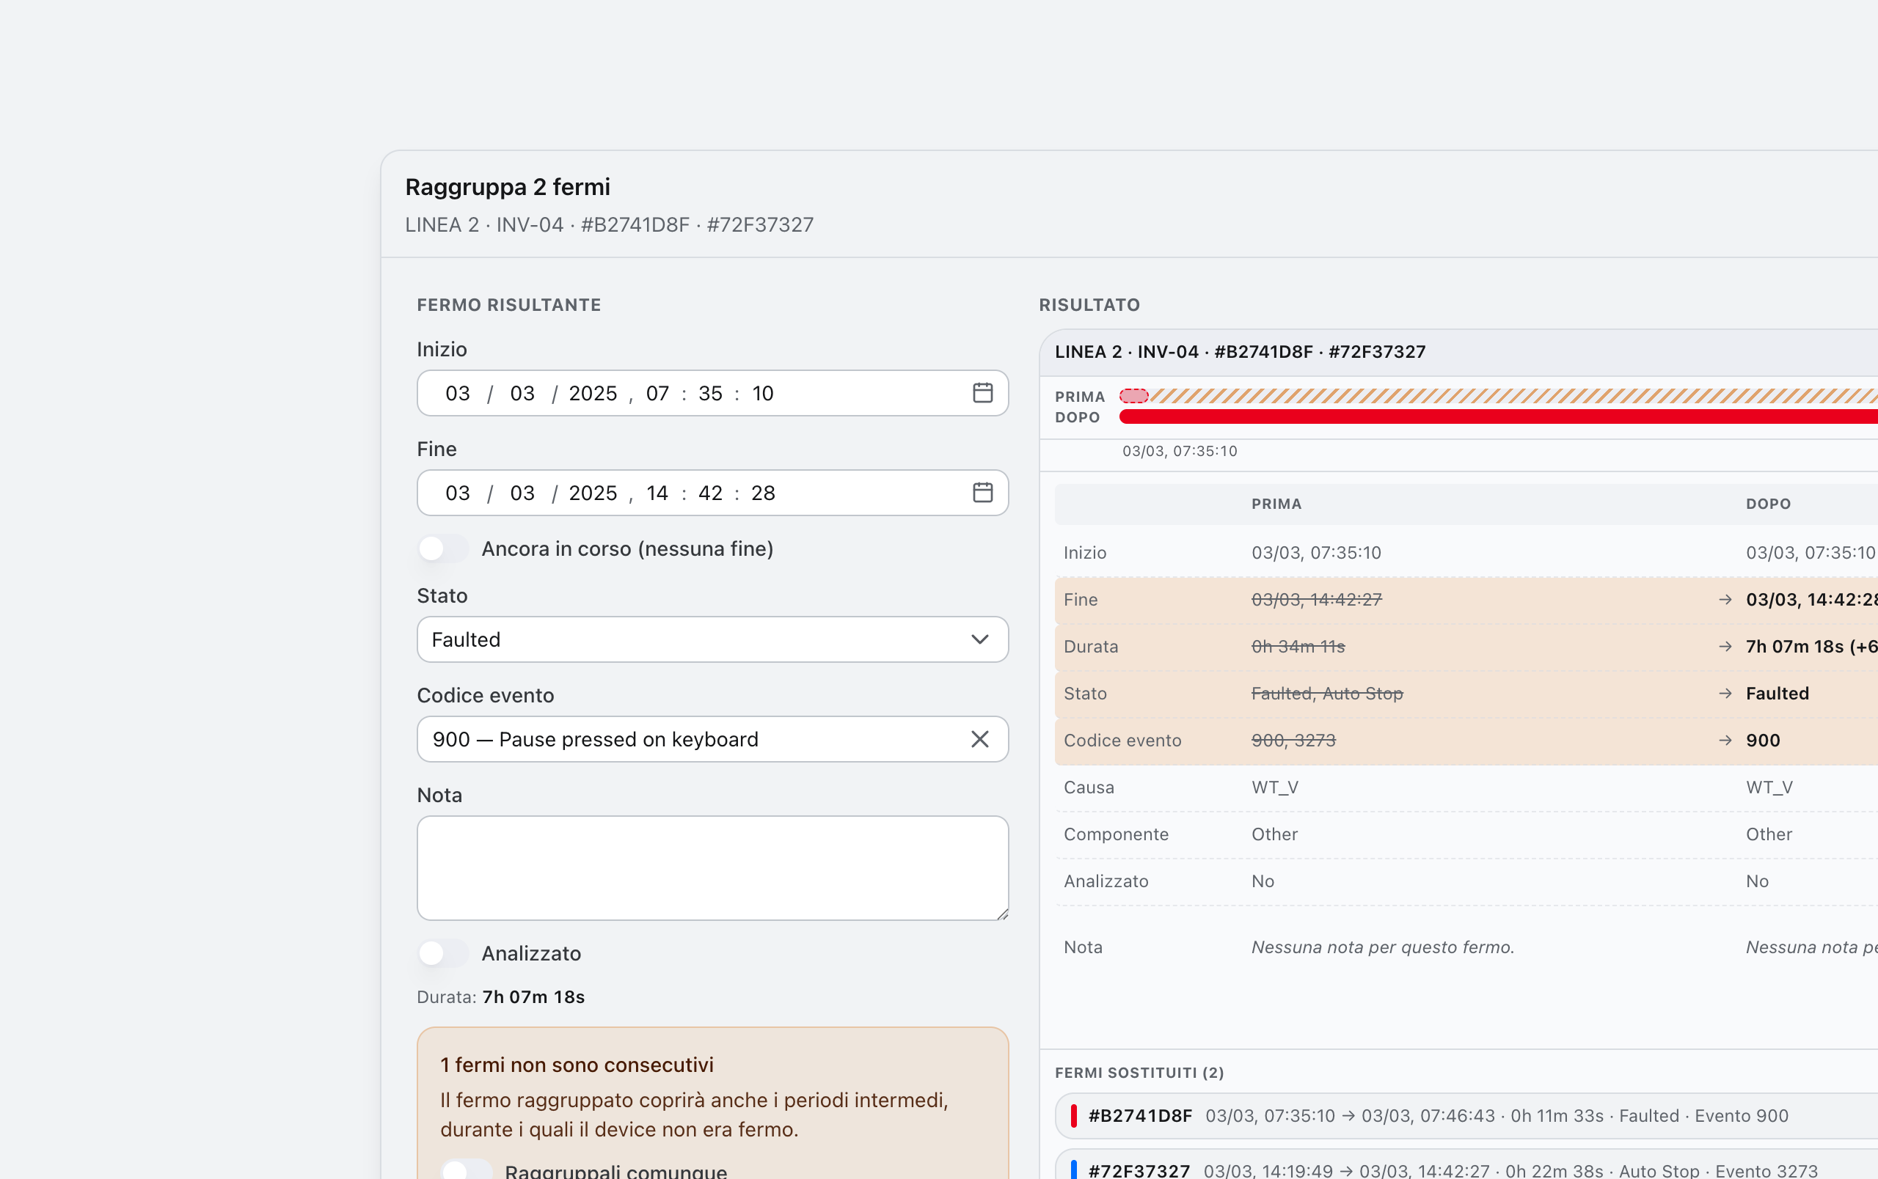Viewport: 1878px width, 1179px height.
Task: Click the PRIMA Causa value WT_V
Action: coord(1275,787)
